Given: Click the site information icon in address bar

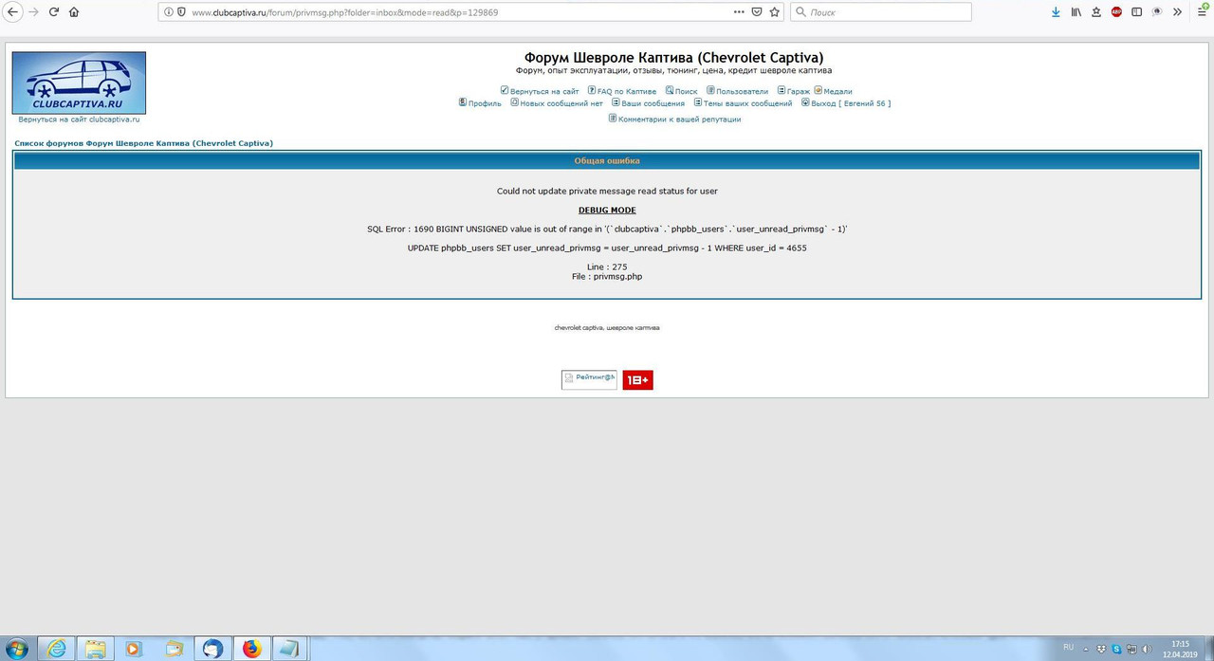Looking at the screenshot, I should pyautogui.click(x=169, y=12).
